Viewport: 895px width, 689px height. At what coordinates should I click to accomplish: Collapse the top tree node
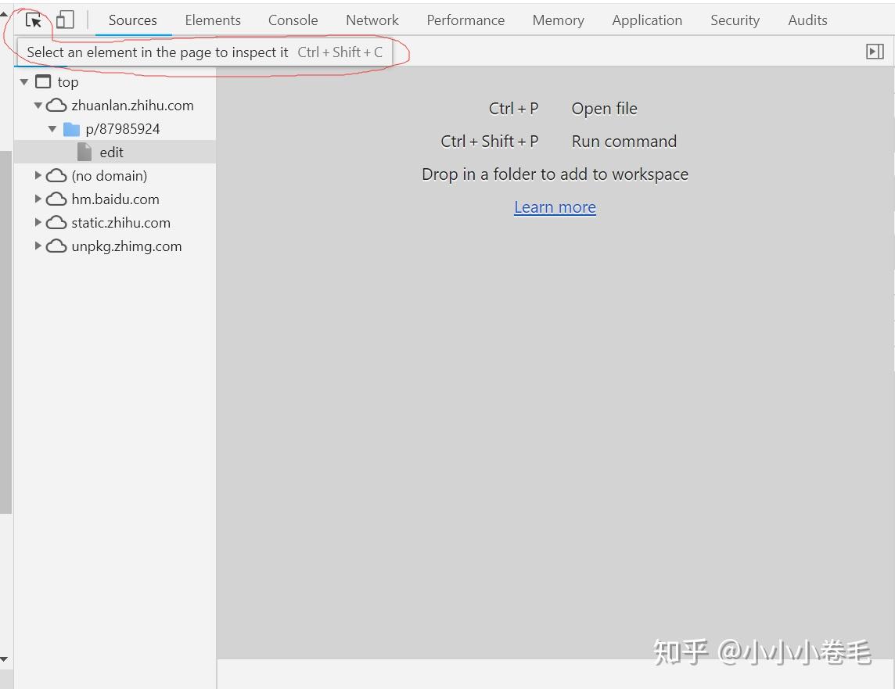tap(24, 82)
